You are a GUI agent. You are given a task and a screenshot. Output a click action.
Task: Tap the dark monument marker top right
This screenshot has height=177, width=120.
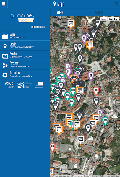(98, 23)
